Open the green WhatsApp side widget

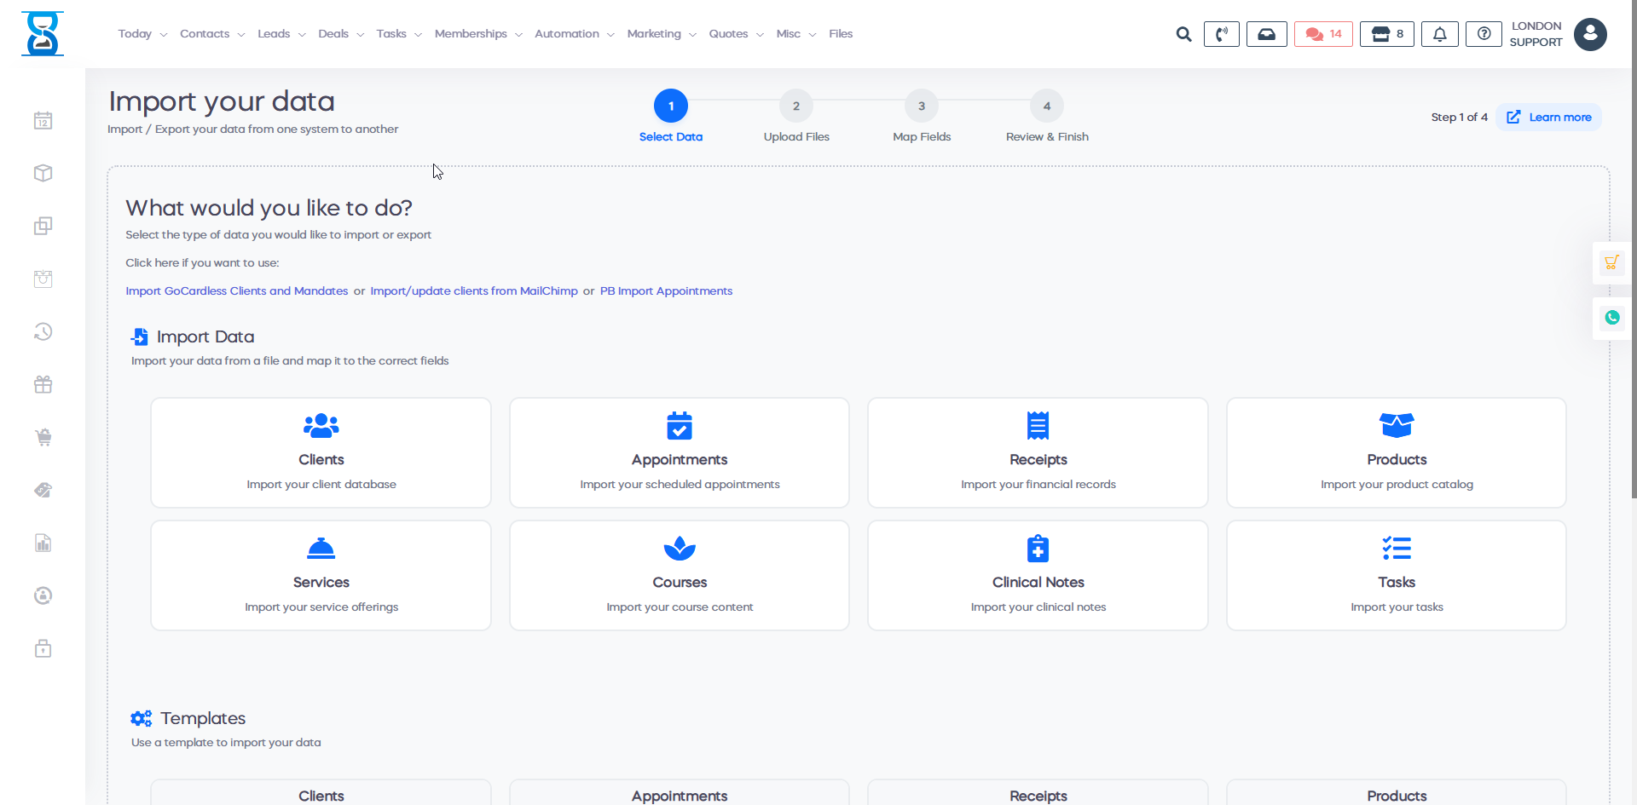(1611, 318)
